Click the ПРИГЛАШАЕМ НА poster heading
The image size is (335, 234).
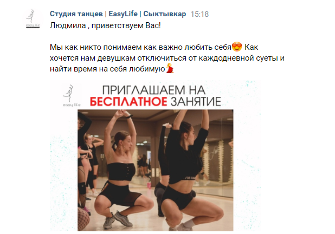click(154, 90)
